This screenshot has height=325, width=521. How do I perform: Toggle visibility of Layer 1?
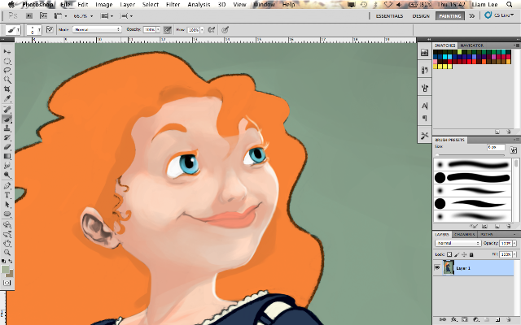(x=437, y=267)
